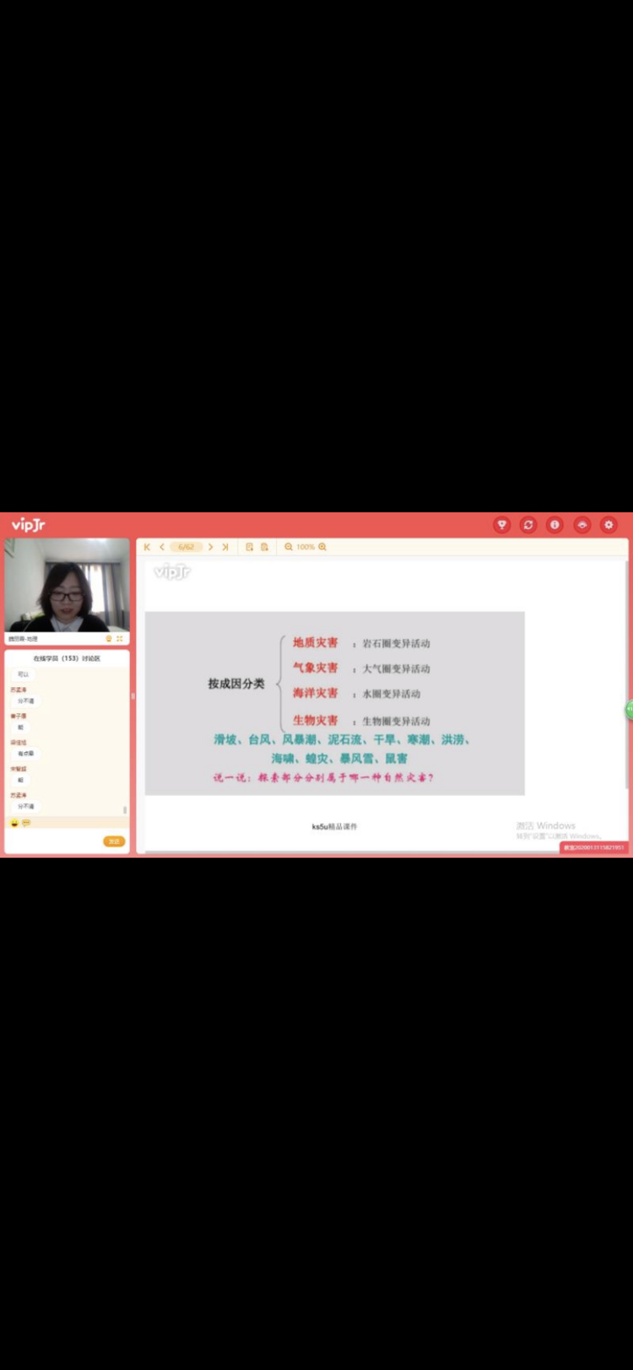Click the red classroom ID badge

pos(594,847)
